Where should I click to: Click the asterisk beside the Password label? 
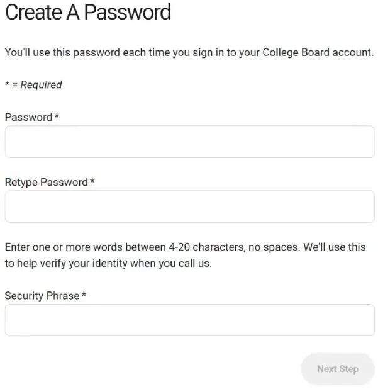[x=57, y=116]
